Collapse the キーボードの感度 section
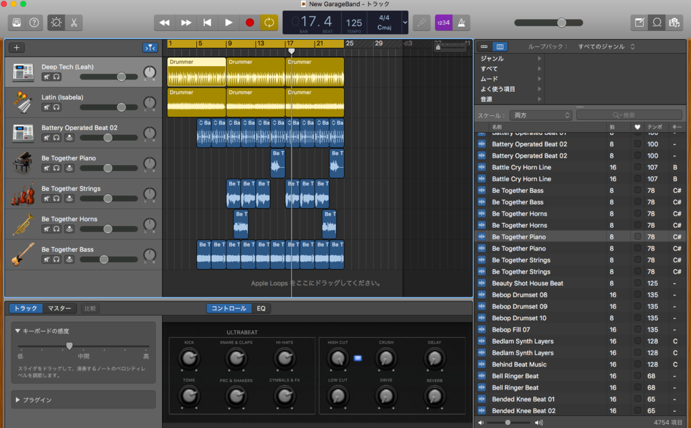The height and width of the screenshot is (428, 691). click(x=18, y=331)
